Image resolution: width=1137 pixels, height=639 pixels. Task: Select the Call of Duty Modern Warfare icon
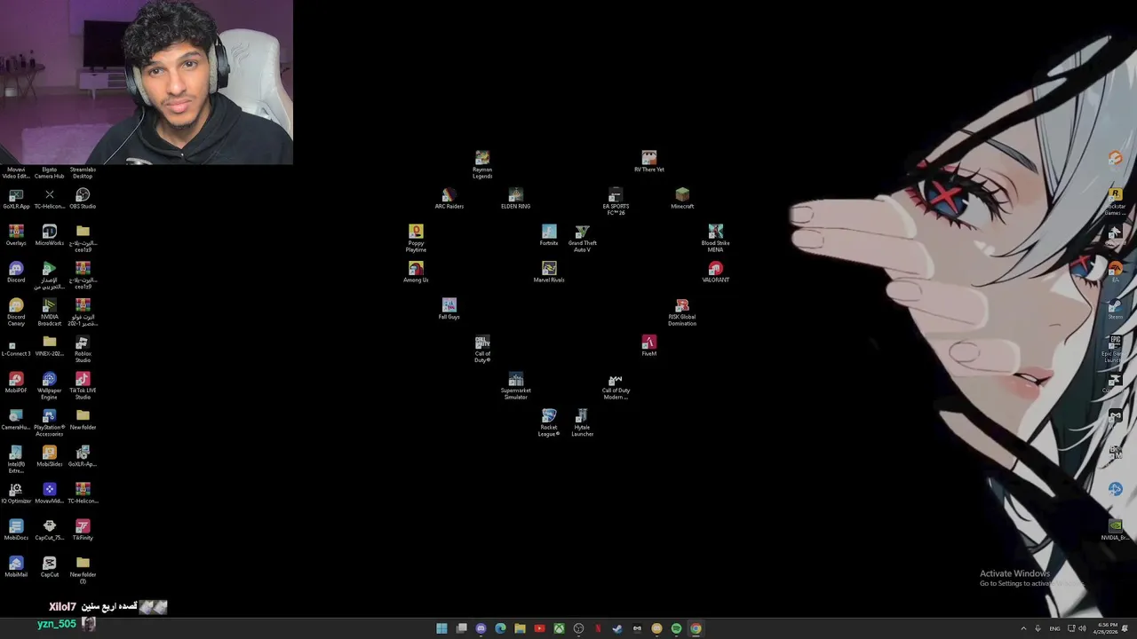coord(616,386)
